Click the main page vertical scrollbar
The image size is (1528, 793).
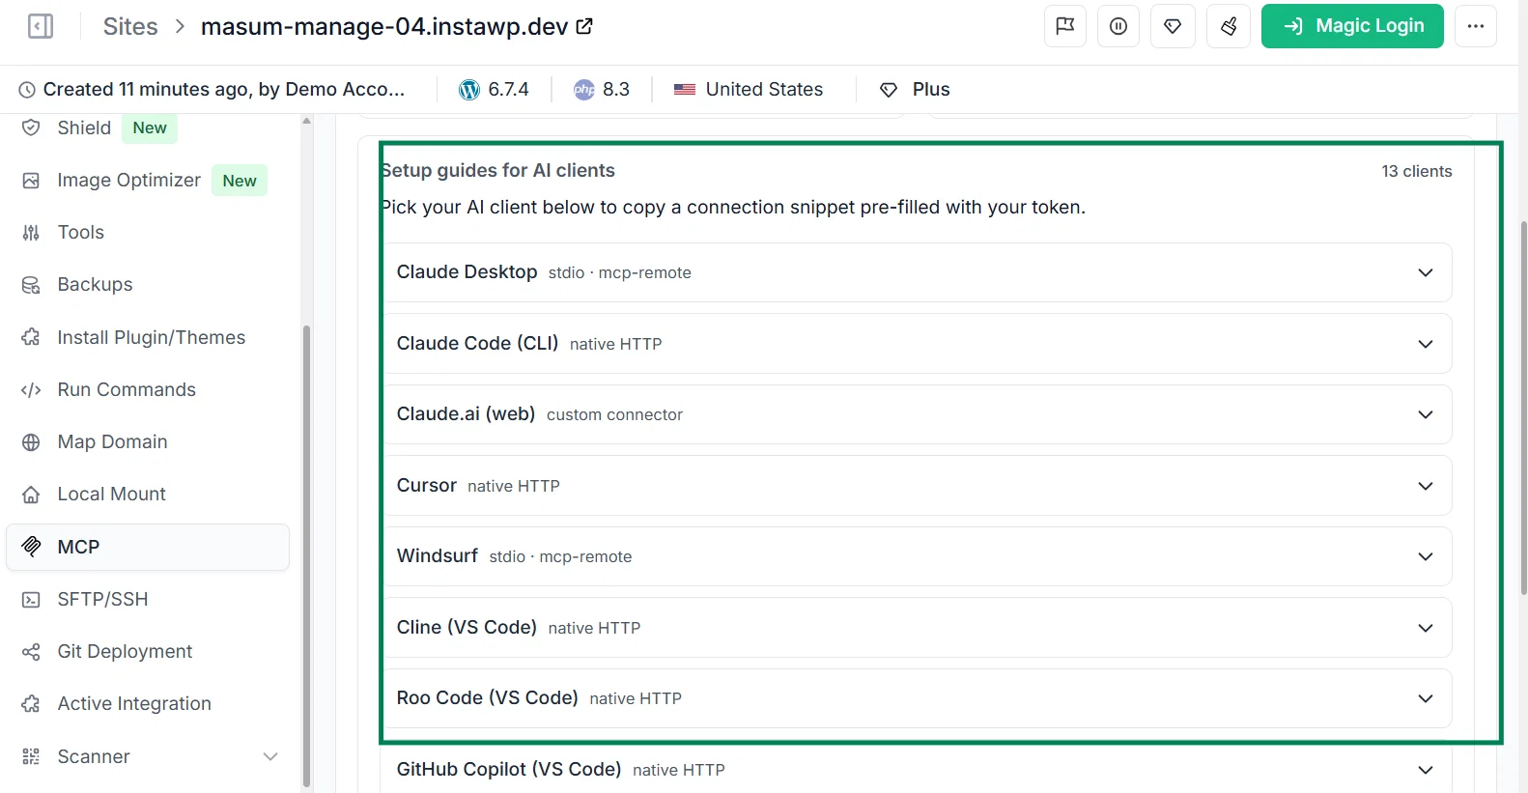coord(1523,406)
